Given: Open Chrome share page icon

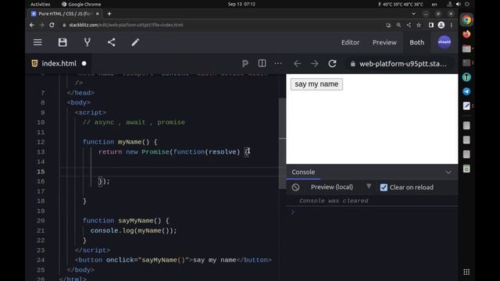Looking at the screenshot, I should (x=409, y=25).
